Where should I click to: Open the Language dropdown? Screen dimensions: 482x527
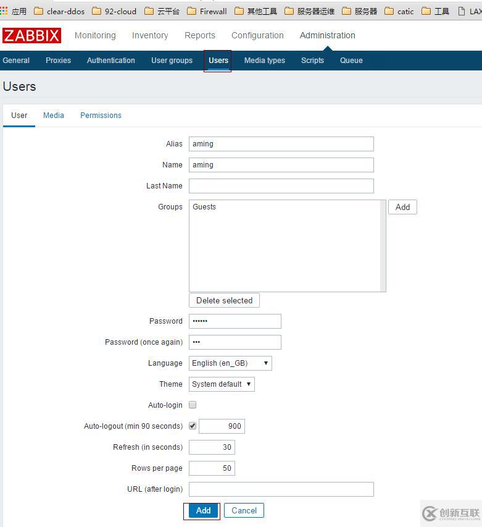click(230, 363)
